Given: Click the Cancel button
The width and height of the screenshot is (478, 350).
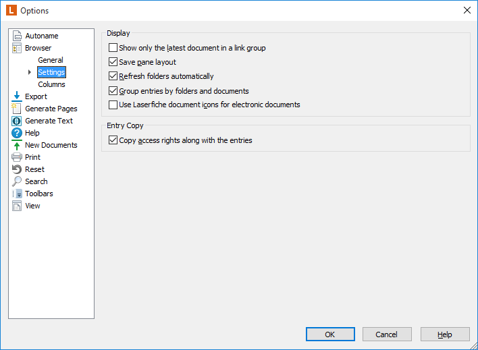Looking at the screenshot, I should point(387,334).
